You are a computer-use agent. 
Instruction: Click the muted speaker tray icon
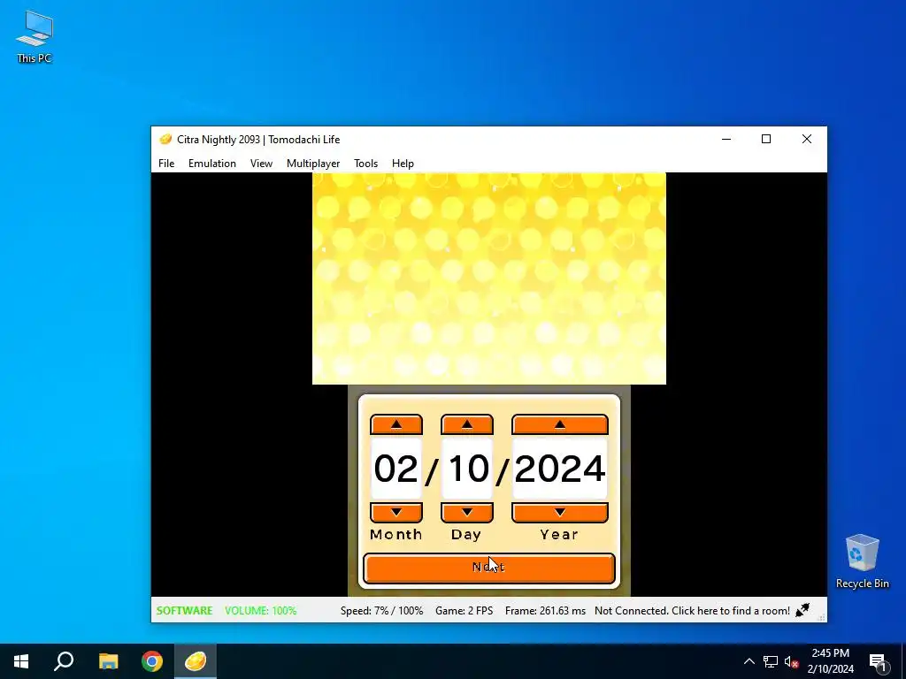[x=791, y=661]
